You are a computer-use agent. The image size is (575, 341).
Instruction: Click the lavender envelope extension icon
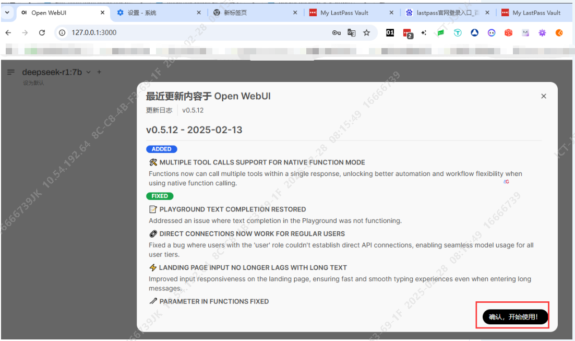click(525, 33)
